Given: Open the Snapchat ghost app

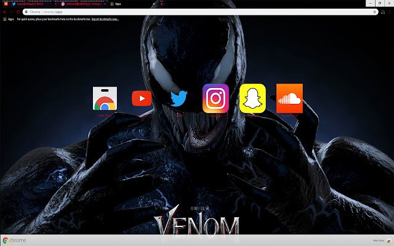Looking at the screenshot, I should click(x=252, y=98).
